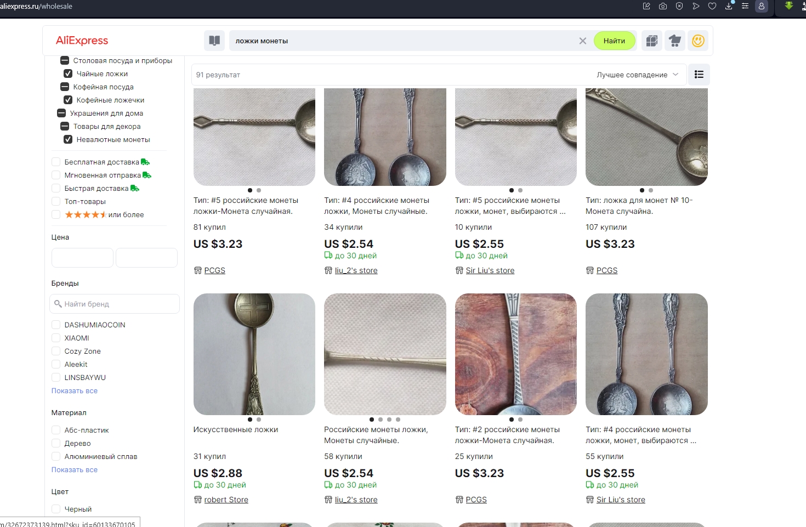This screenshot has width=806, height=527.
Task: Open the shopping cart icon
Action: click(x=675, y=41)
